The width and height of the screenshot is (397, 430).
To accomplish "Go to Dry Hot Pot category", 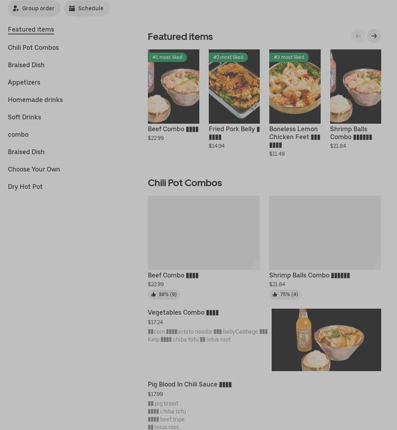I will coord(25,187).
